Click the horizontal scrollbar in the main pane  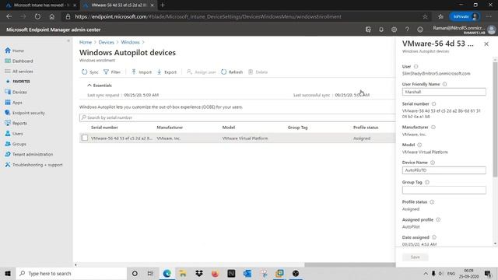[349, 264]
